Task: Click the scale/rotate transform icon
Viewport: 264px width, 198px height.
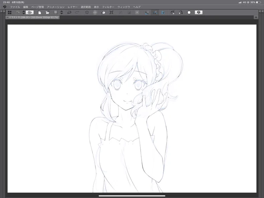Action: (x=111, y=12)
